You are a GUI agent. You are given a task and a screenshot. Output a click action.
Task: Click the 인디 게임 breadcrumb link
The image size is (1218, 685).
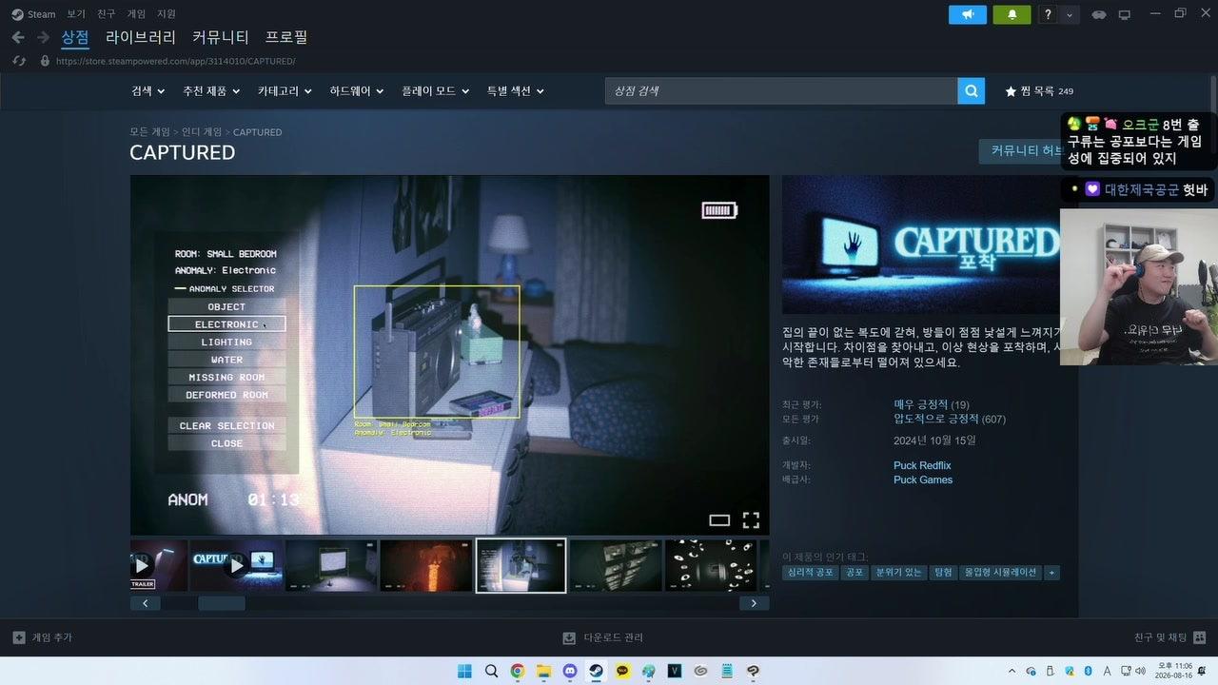coord(202,132)
